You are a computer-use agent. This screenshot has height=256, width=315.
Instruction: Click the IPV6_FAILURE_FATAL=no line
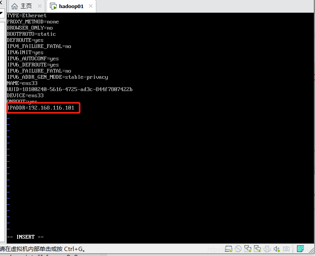click(39, 71)
